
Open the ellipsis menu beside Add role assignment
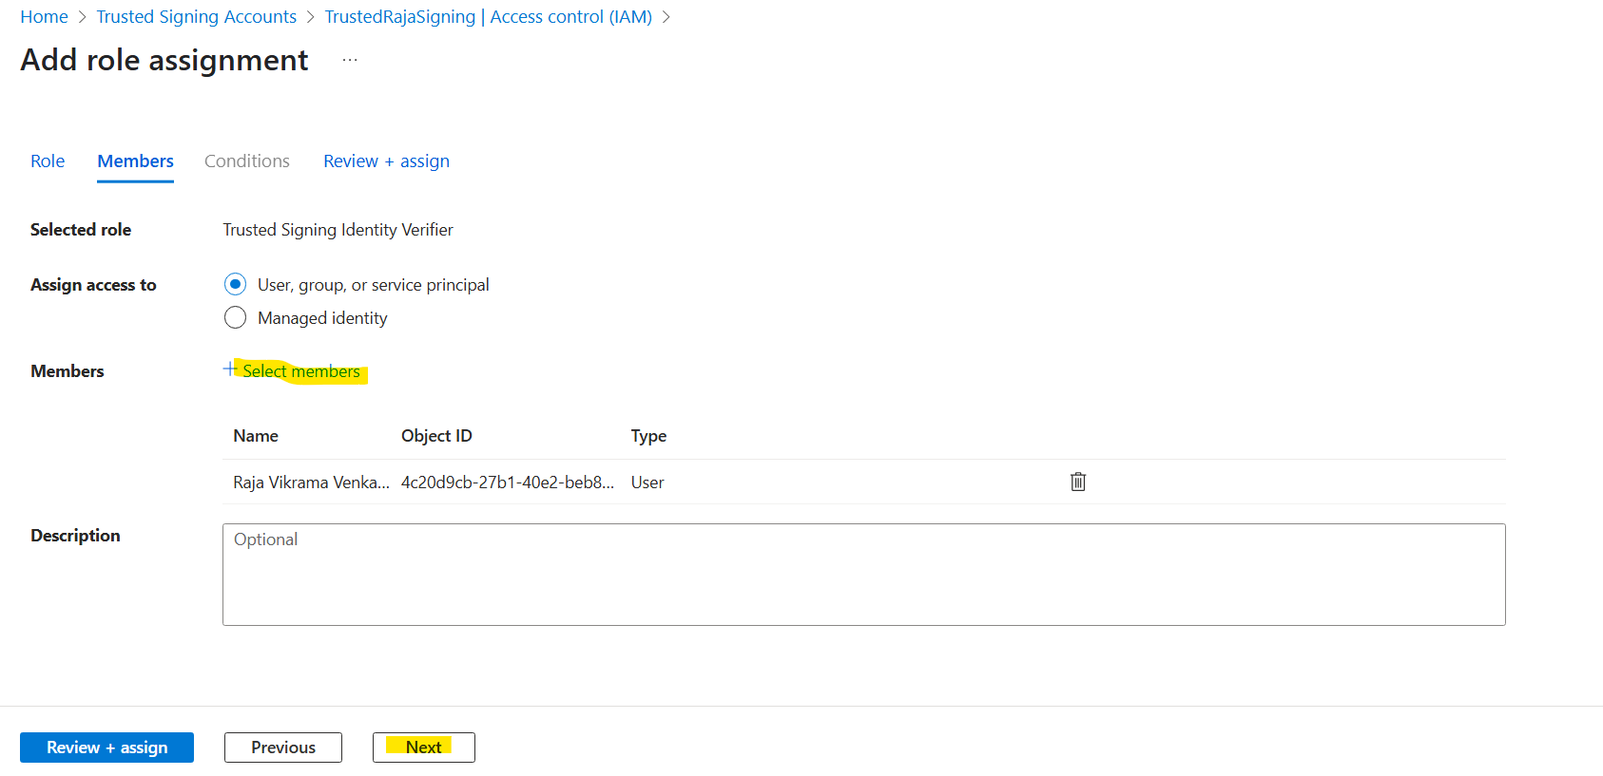[x=350, y=60]
